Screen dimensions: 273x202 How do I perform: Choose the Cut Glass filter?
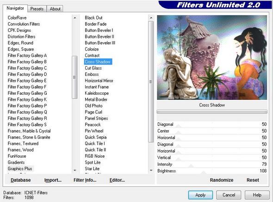click(93, 68)
